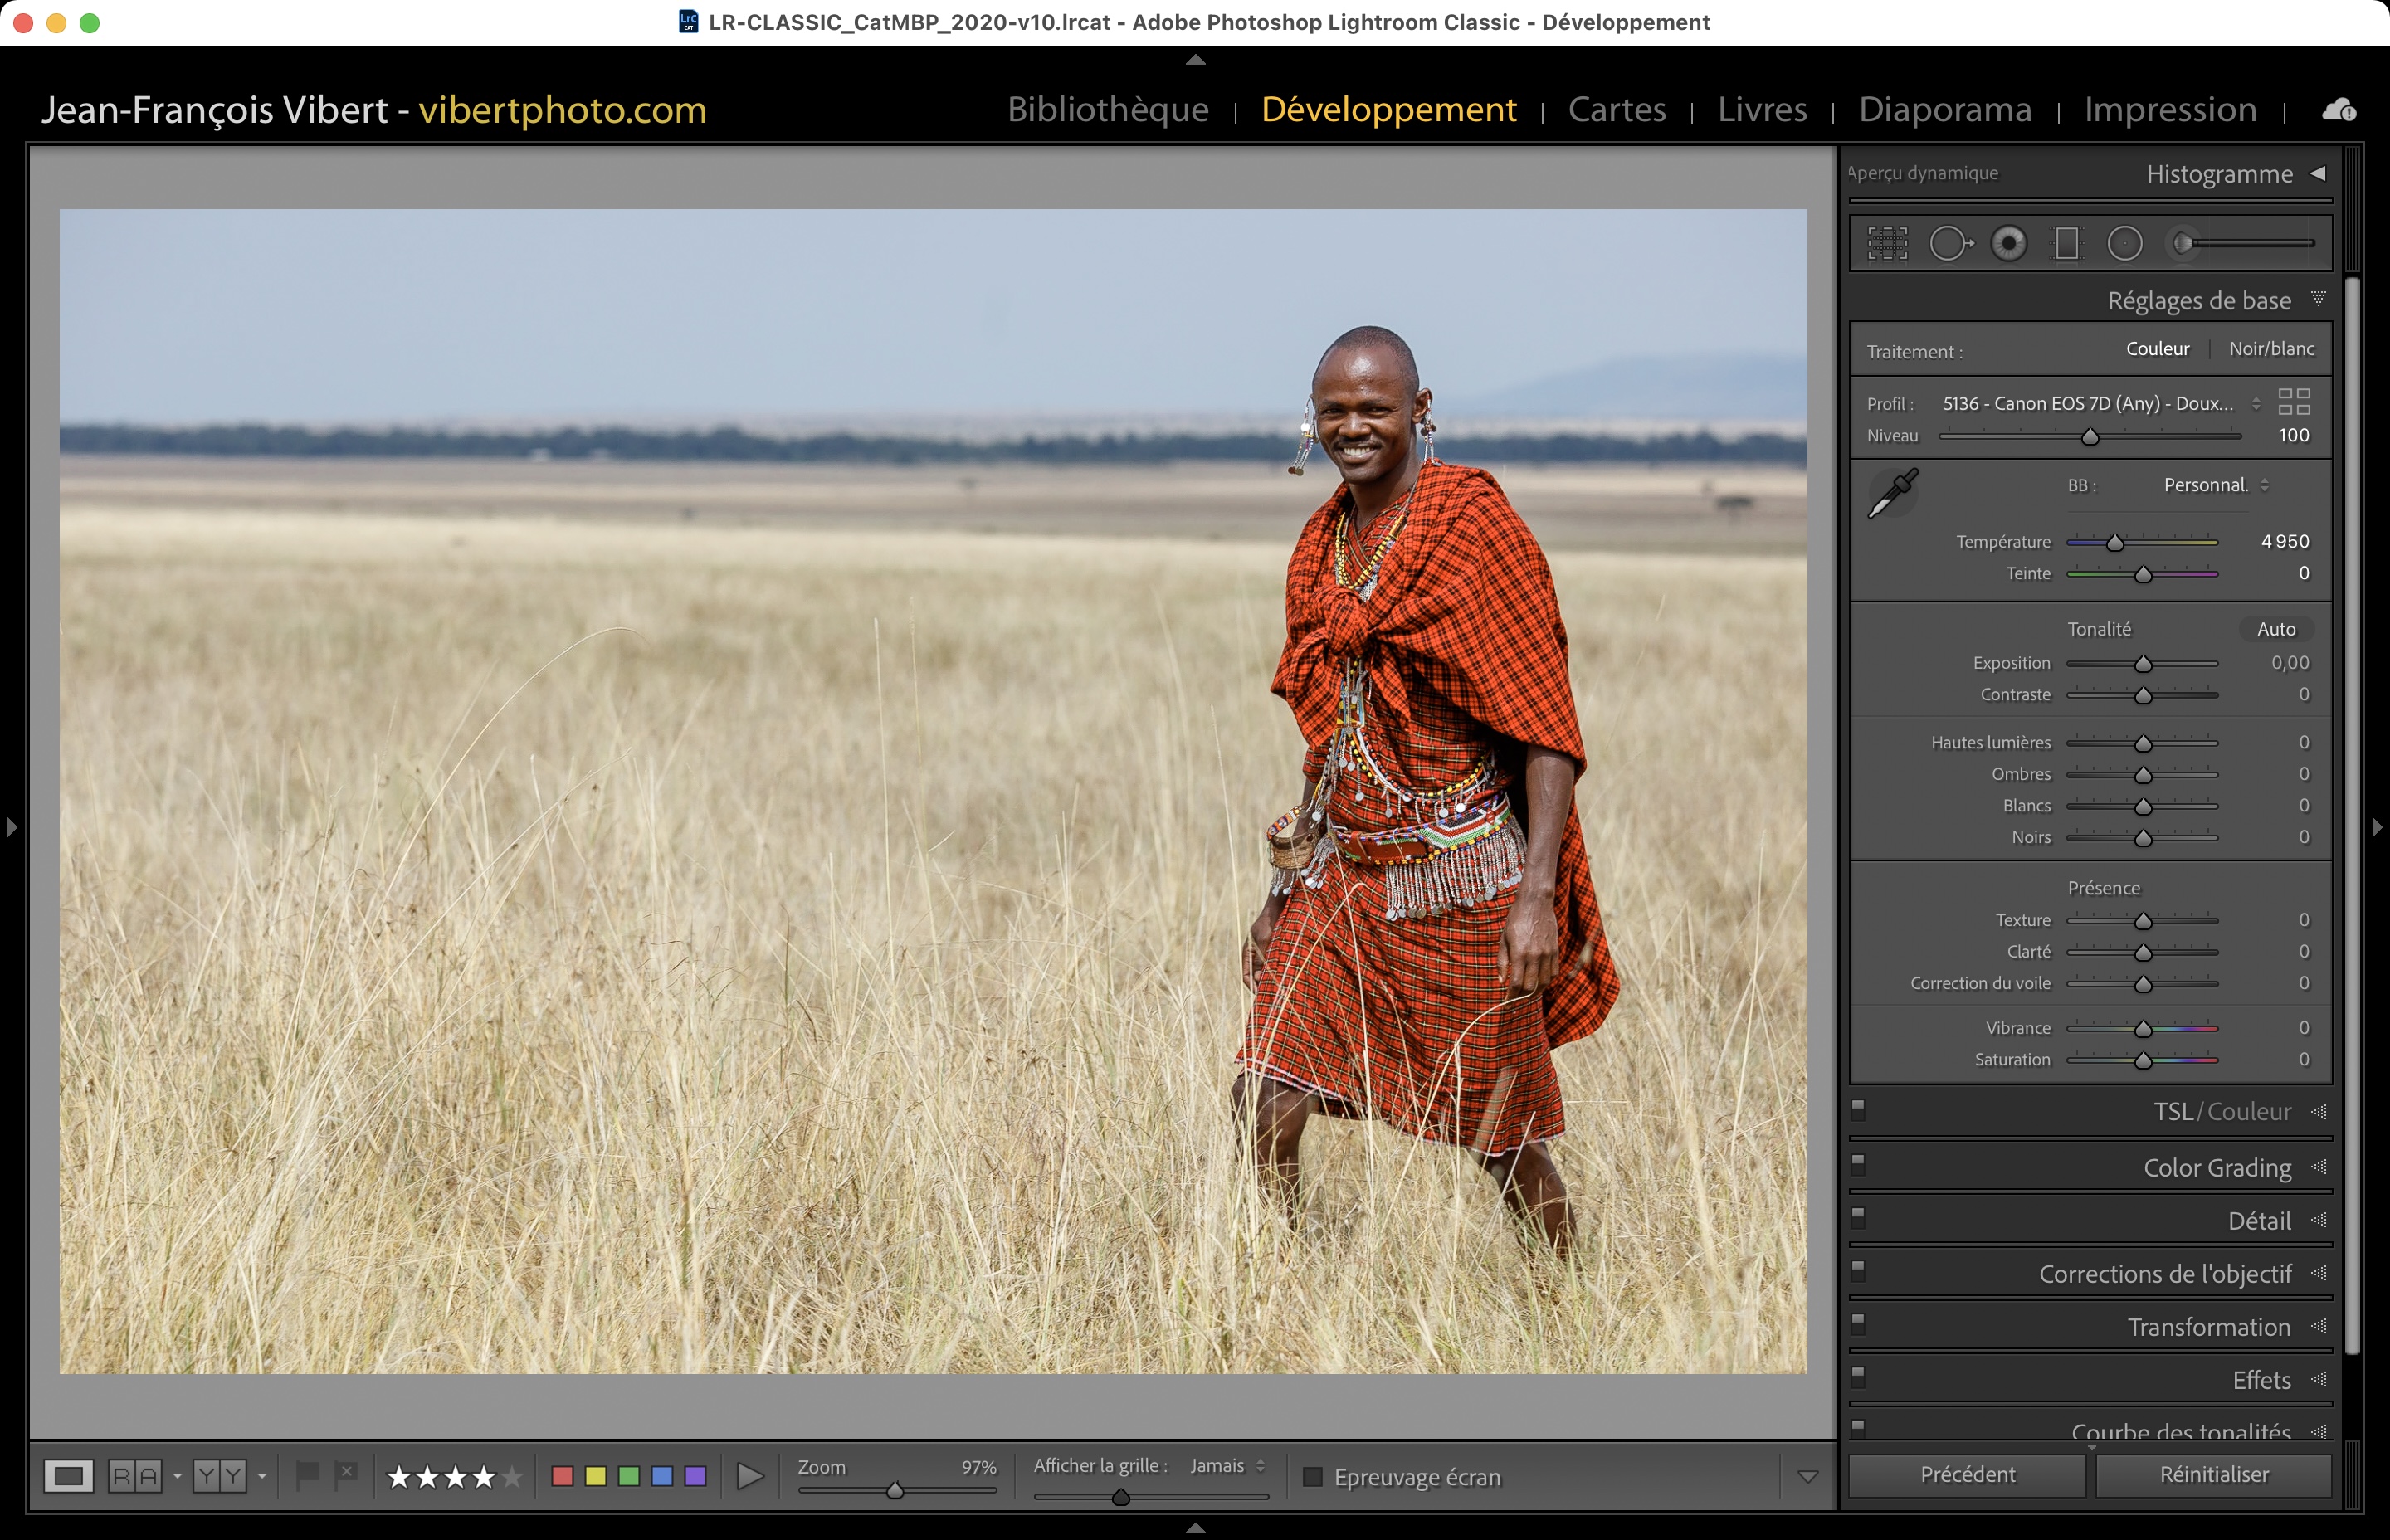
Task: Switch to the Bibliothèque module
Action: [x=1107, y=109]
